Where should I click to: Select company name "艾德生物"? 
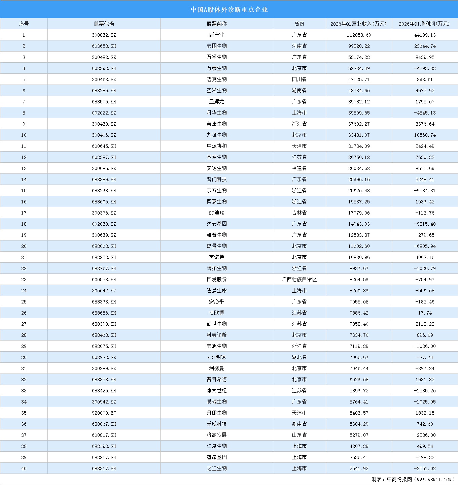tap(217, 168)
